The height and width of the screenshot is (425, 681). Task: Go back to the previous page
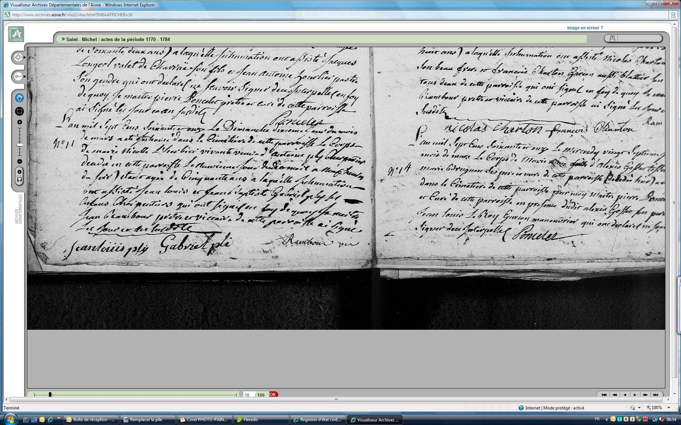(625, 395)
